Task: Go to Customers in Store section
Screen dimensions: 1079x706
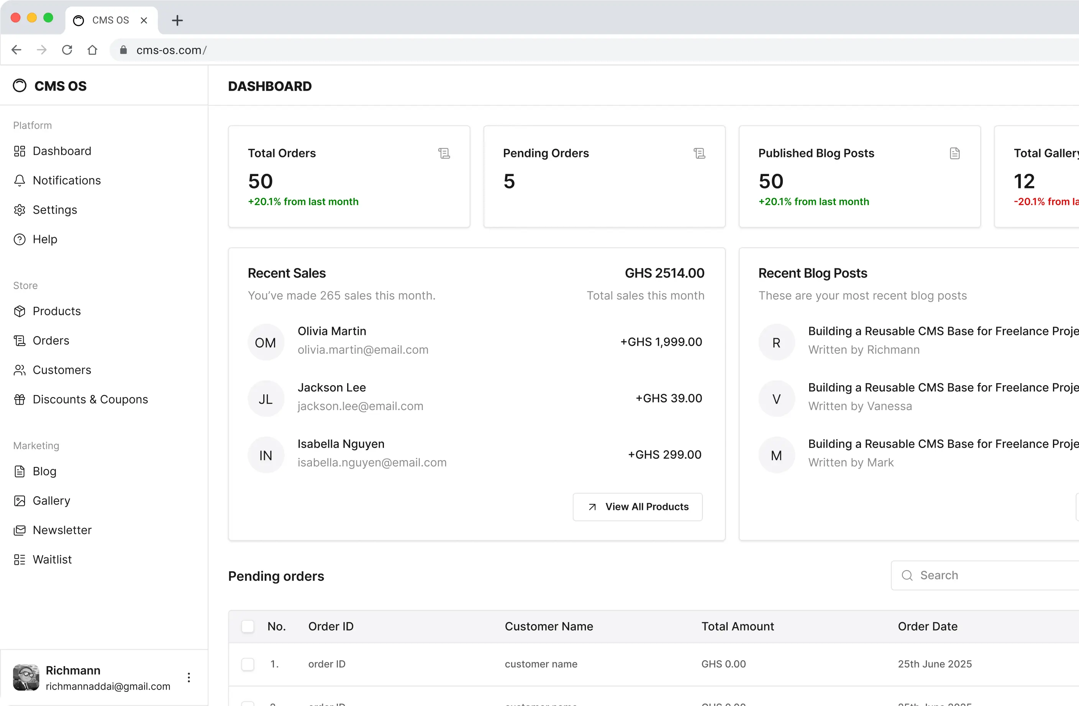Action: click(62, 370)
